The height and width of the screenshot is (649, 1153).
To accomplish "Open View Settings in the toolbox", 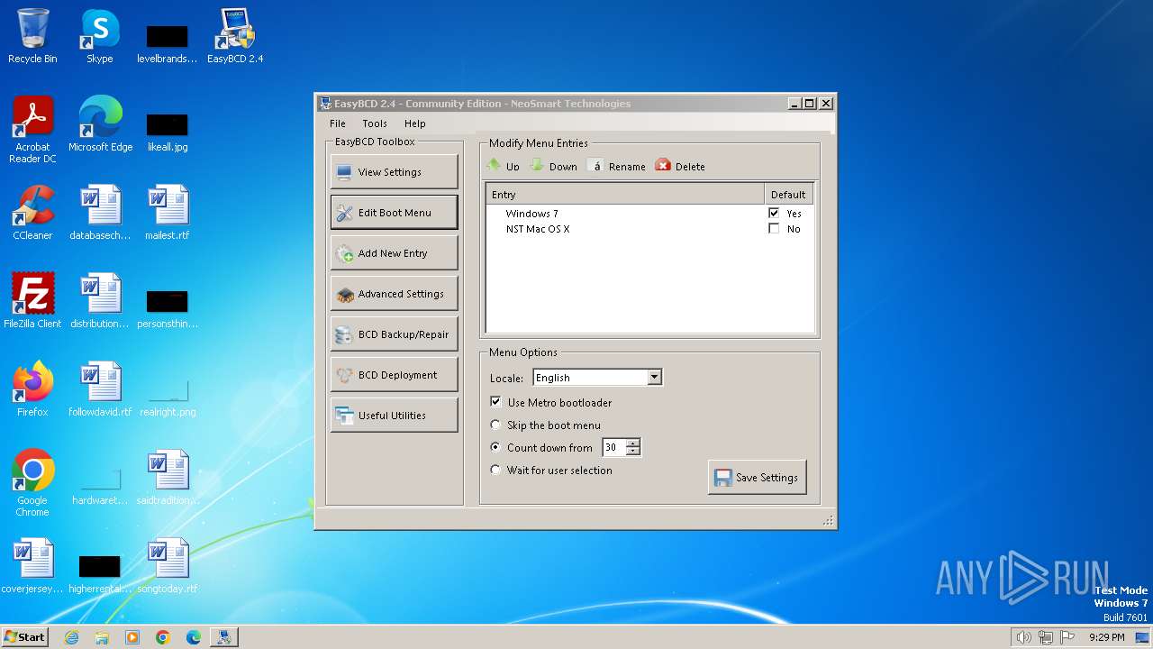I will click(x=395, y=172).
